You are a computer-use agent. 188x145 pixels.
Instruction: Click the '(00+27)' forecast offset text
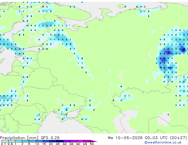coord(178,138)
